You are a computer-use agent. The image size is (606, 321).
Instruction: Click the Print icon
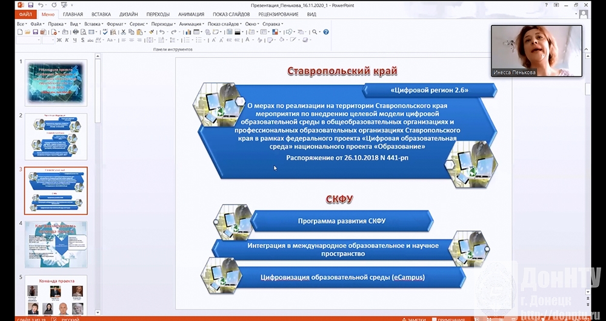76,32
